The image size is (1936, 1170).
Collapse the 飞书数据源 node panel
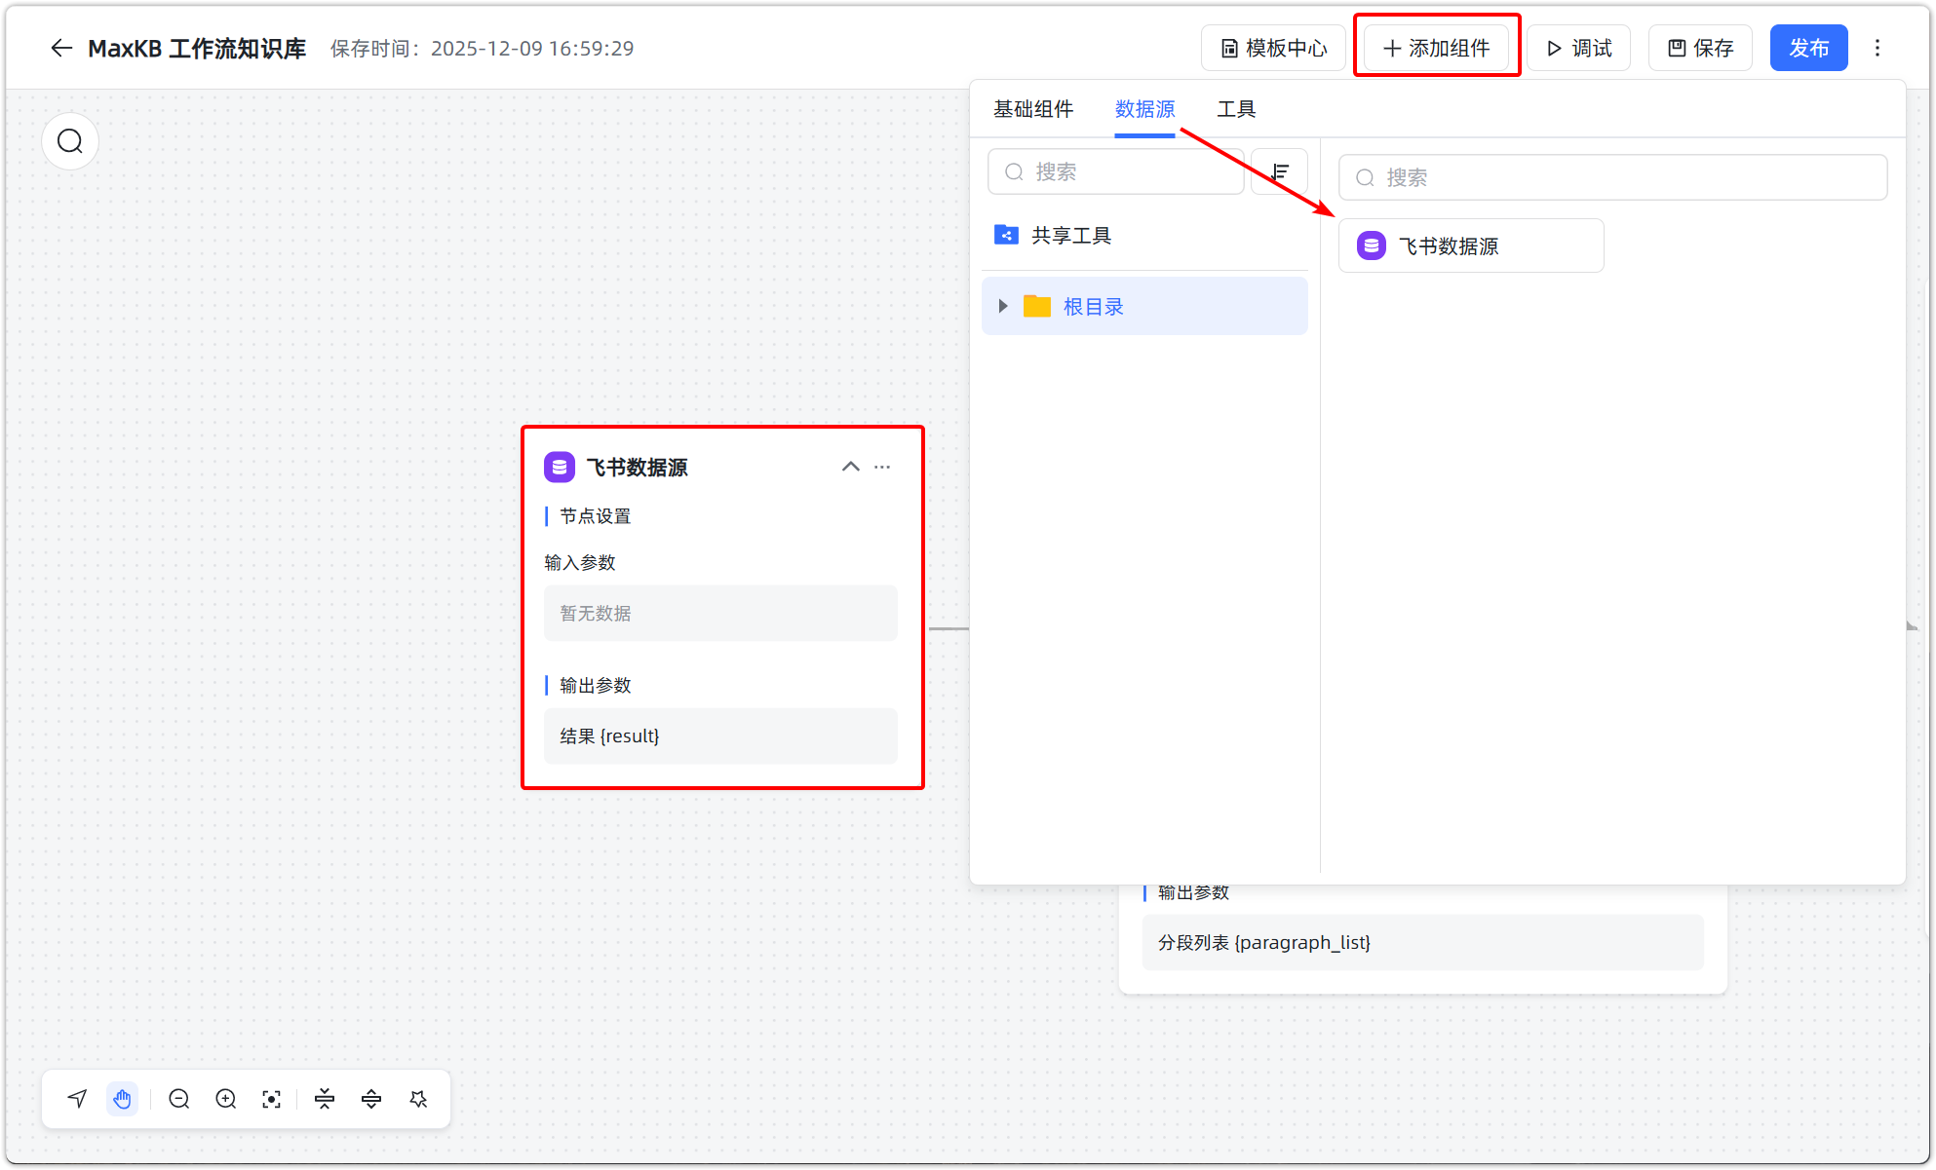(x=849, y=467)
